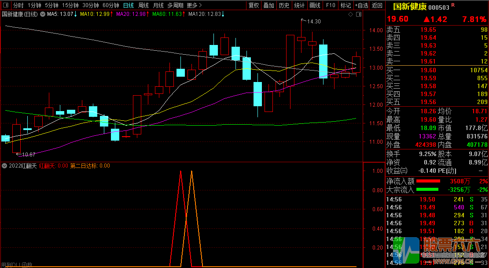Open the 更多 periods expander

[194, 5]
